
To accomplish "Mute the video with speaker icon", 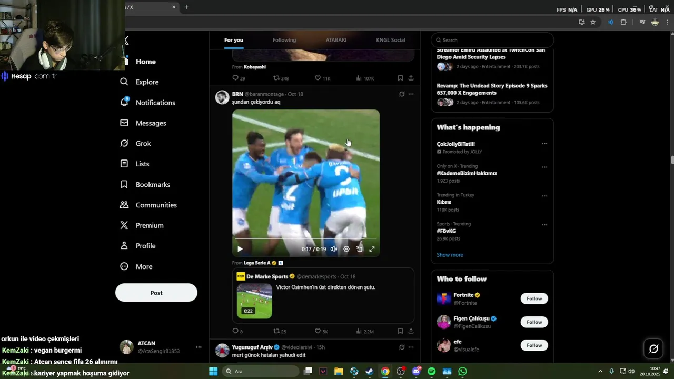I will 334,249.
